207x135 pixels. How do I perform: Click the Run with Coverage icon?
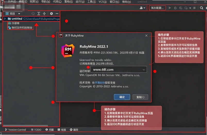181,8
